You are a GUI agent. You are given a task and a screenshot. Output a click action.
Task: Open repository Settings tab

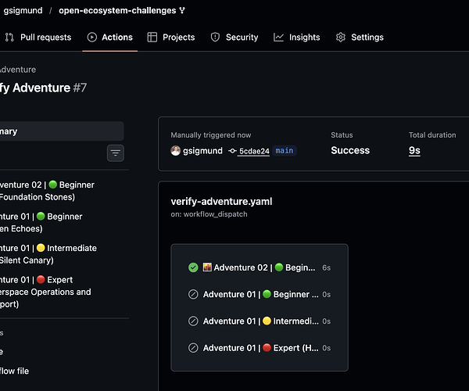point(360,37)
